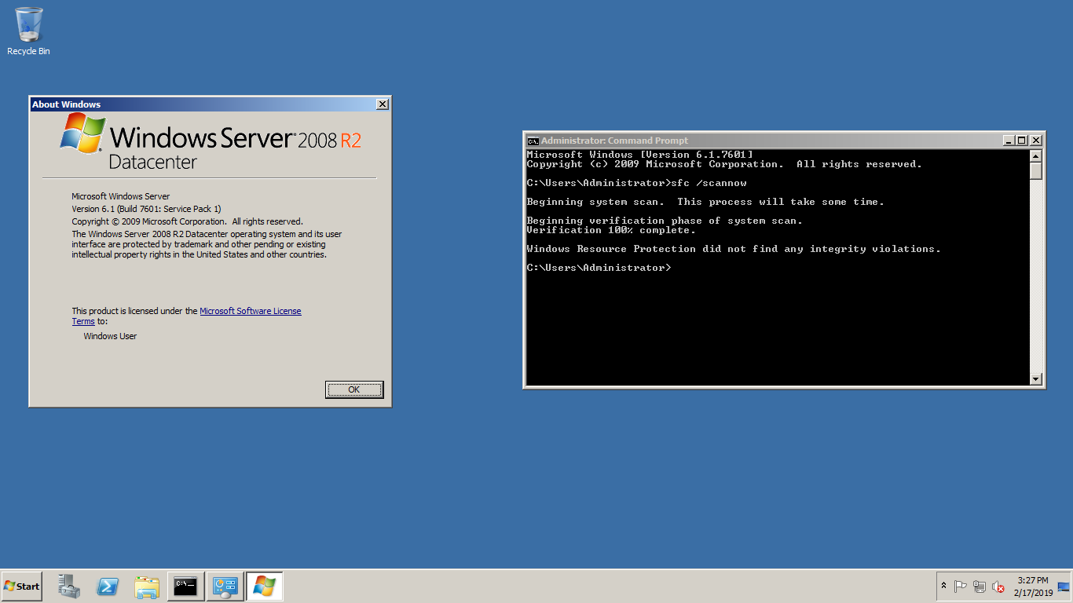
Task: Click Command Prompt scrollbar up arrow
Action: click(x=1036, y=155)
